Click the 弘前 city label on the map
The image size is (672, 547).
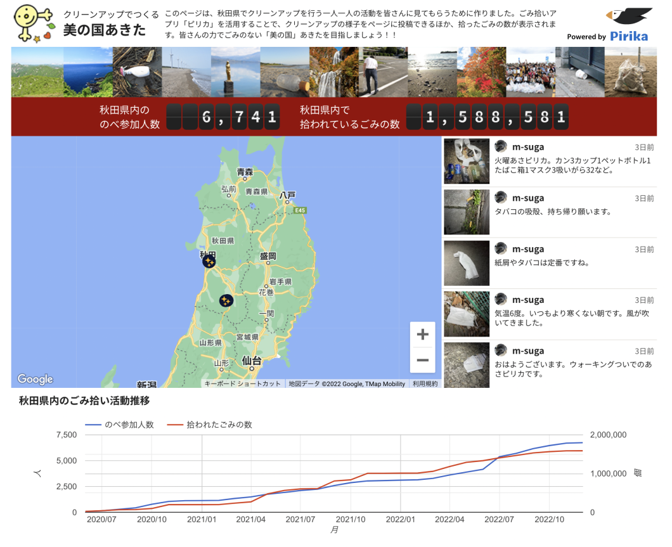pos(229,189)
